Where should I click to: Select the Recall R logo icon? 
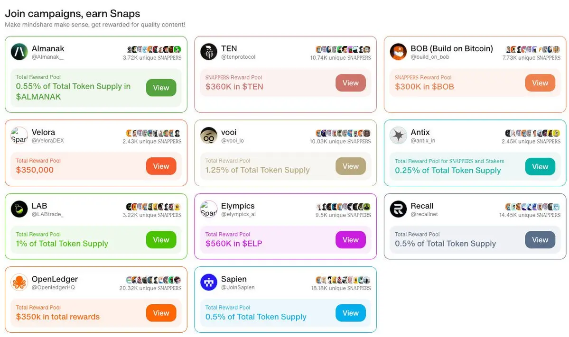point(398,209)
